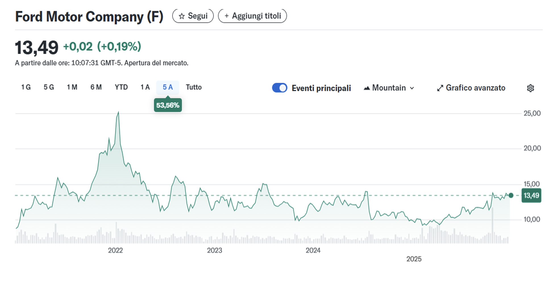
Task: Open chart settings gear icon
Action: [530, 88]
